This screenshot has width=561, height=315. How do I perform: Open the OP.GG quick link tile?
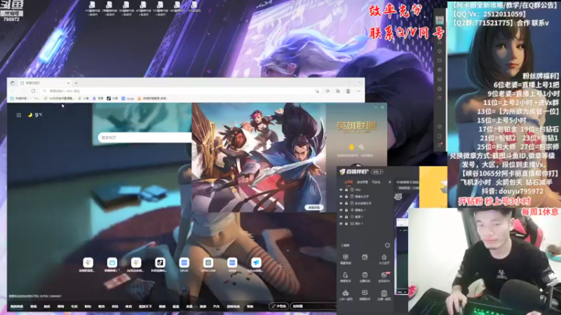point(184,263)
